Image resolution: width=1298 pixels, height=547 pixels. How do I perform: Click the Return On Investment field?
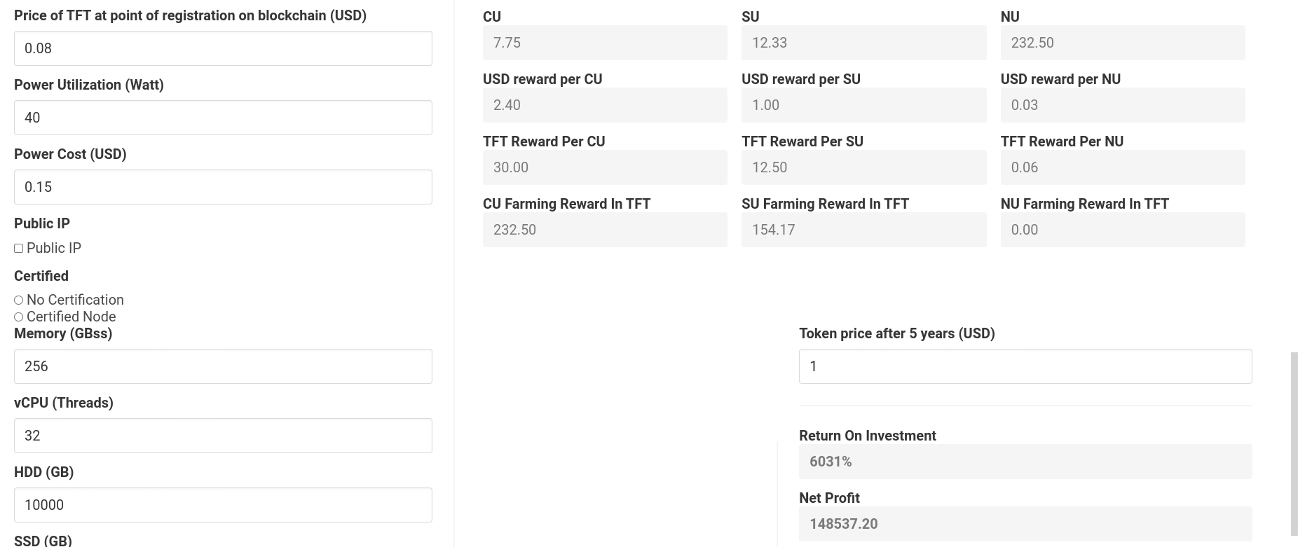coord(1025,461)
